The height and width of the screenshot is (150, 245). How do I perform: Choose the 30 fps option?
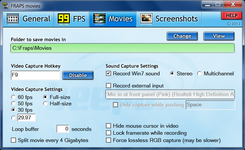click(22, 110)
